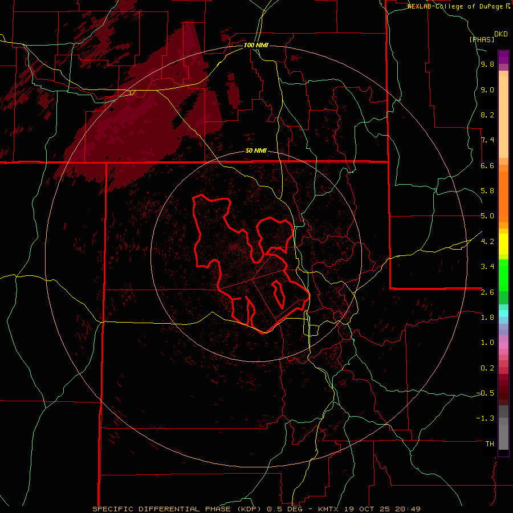513x513 pixels.
Task: Click the 6.6 legend label
Action: coord(487,165)
